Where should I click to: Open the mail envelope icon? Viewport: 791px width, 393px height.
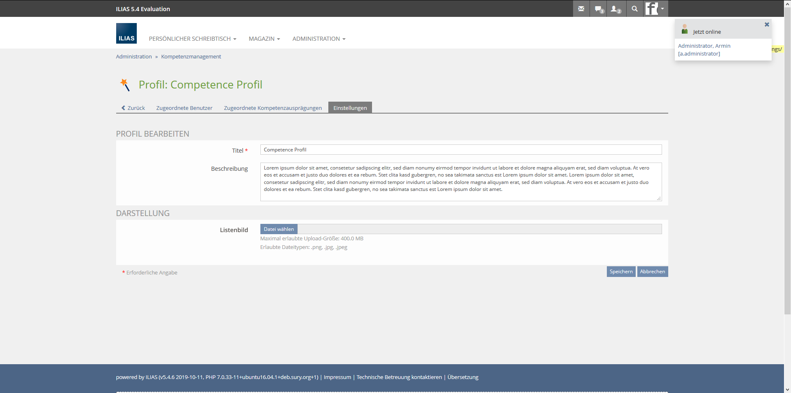click(x=581, y=9)
